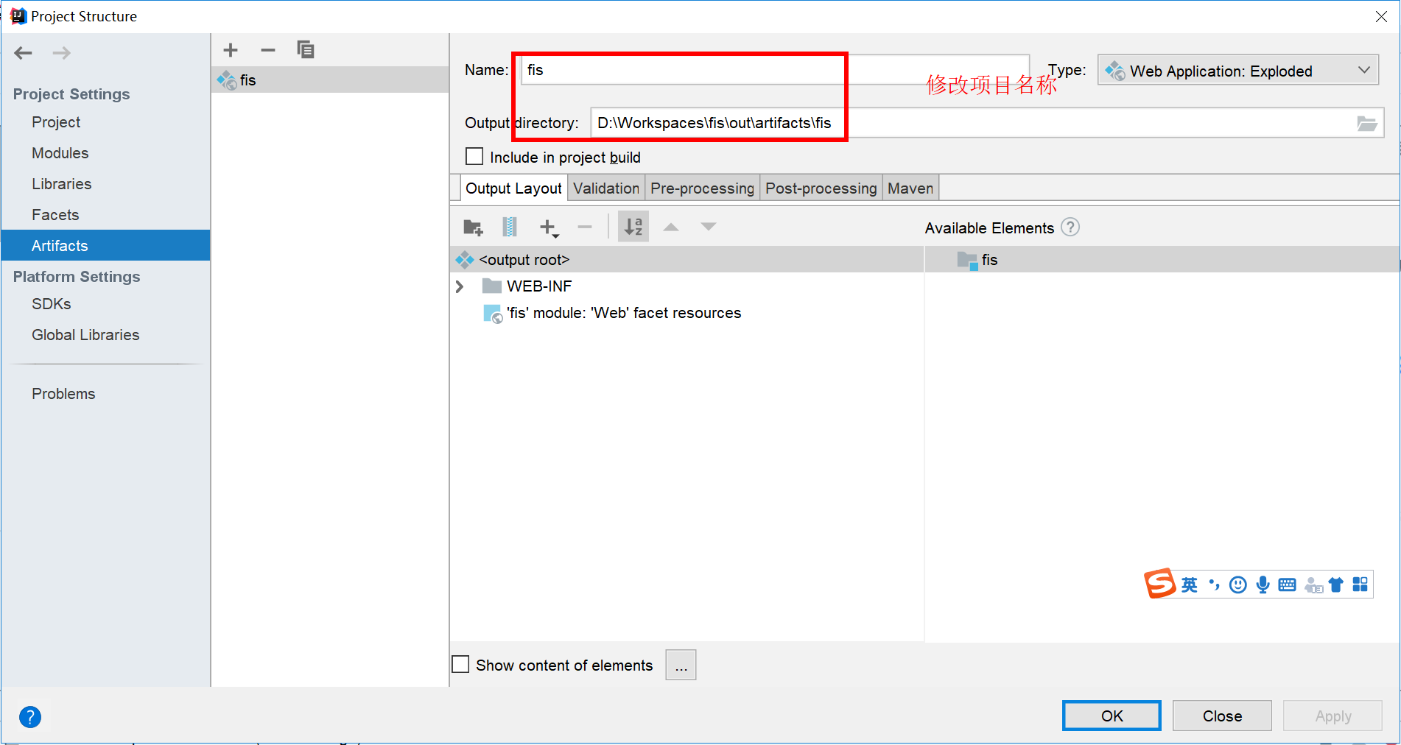The image size is (1401, 745).
Task: Open the Modules settings page
Action: tap(60, 153)
